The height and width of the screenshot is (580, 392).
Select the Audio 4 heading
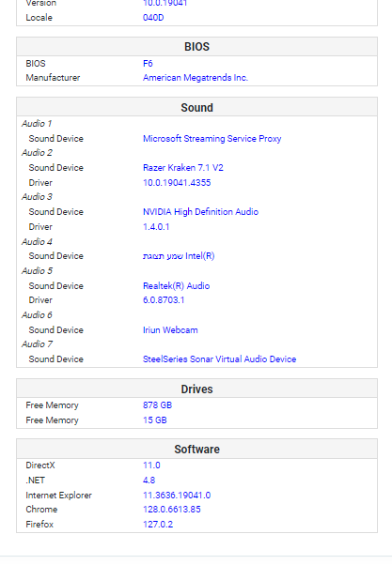pyautogui.click(x=37, y=241)
